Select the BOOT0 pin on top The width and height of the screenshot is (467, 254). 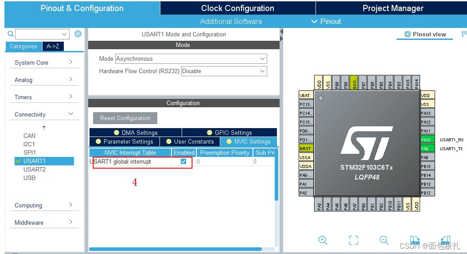point(354,82)
